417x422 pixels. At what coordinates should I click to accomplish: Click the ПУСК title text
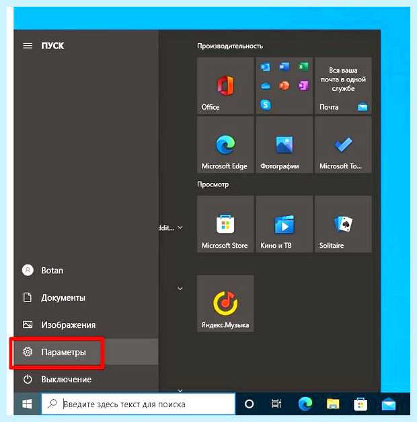pos(52,46)
